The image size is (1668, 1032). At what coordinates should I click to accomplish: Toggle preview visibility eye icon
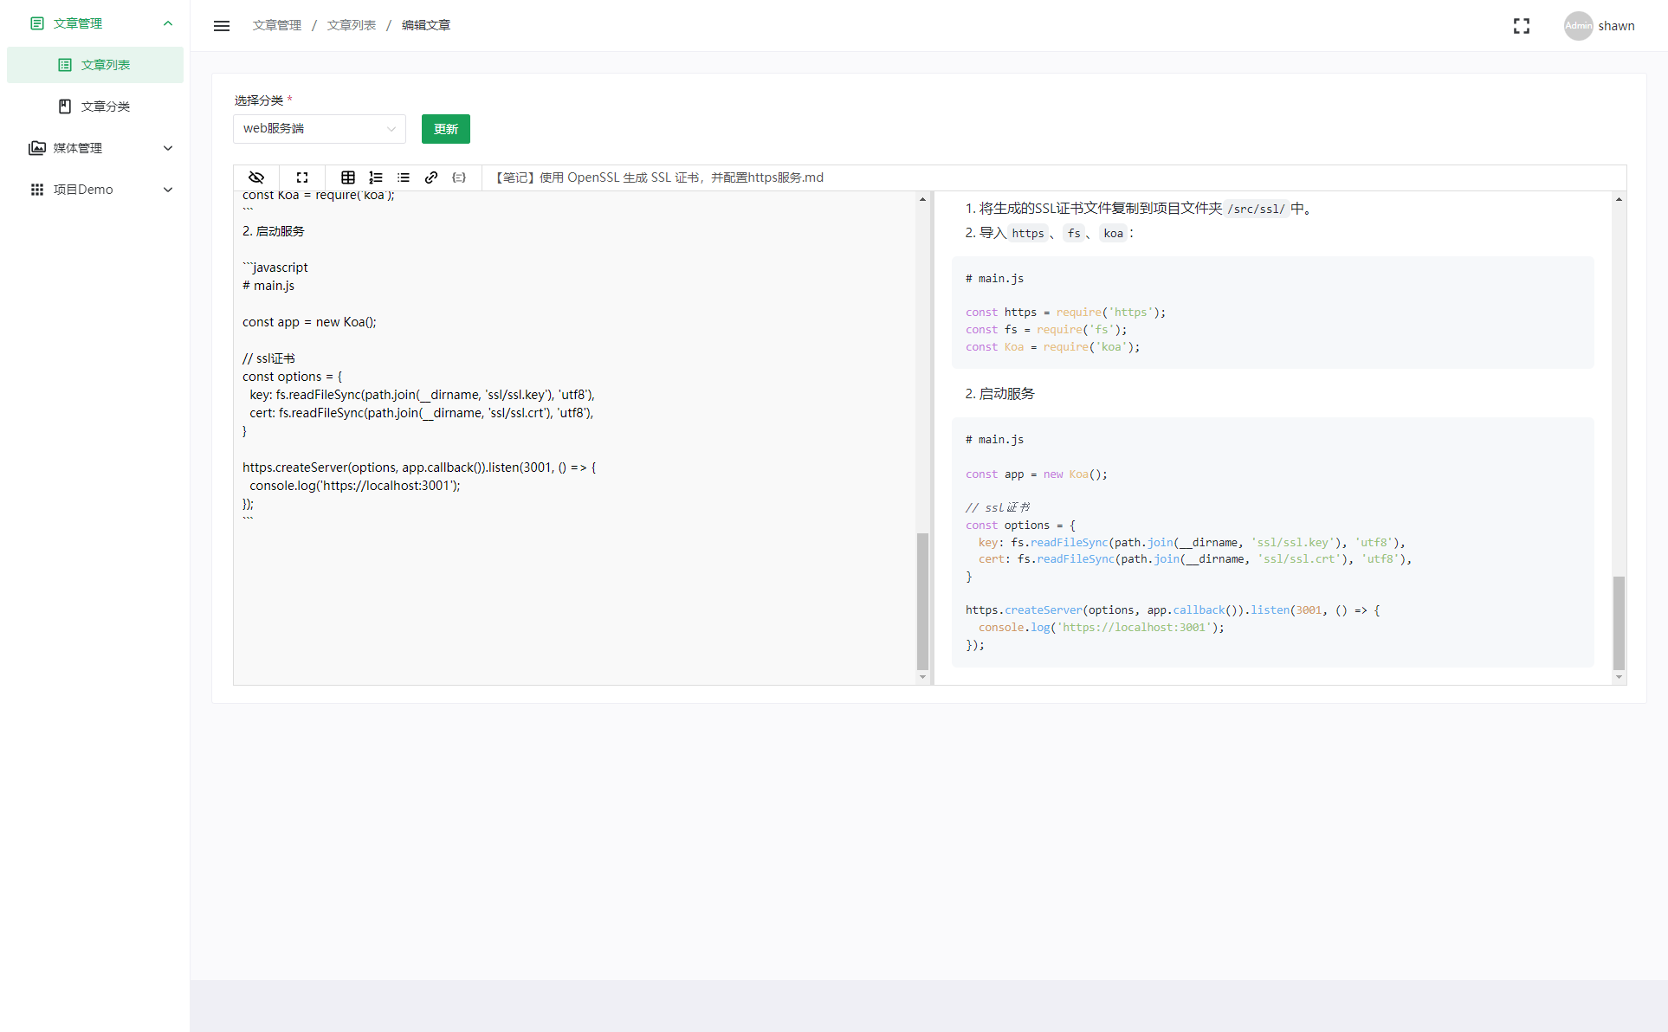pyautogui.click(x=256, y=177)
